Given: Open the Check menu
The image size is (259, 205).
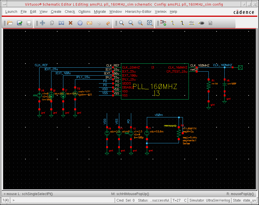Looking at the screenshot, I should point(70,12).
